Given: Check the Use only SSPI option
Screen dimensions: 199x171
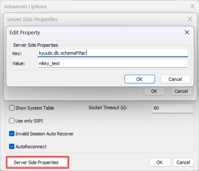Looking at the screenshot, I should [x=12, y=121].
